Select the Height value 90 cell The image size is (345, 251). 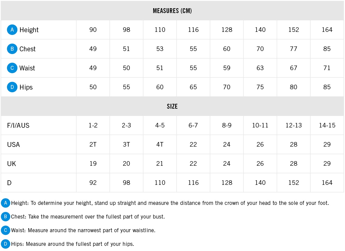[x=93, y=30]
